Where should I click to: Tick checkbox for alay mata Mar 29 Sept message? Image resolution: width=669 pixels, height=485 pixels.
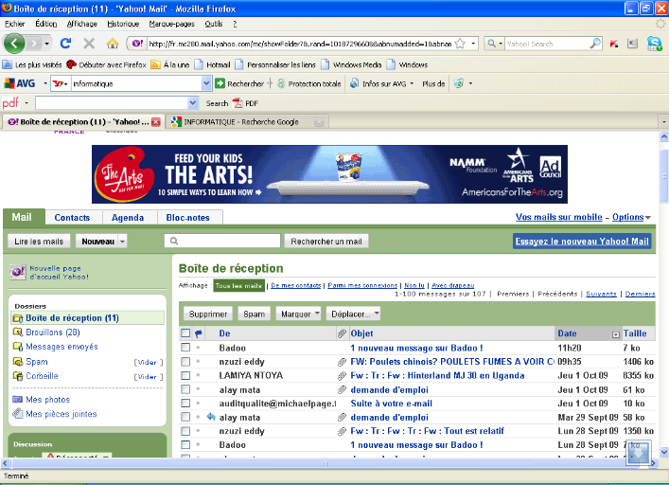185,417
